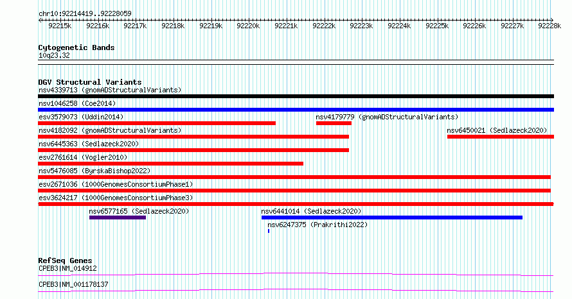Select the red esv2761614 Vogler2010 bar

pyautogui.click(x=171, y=164)
